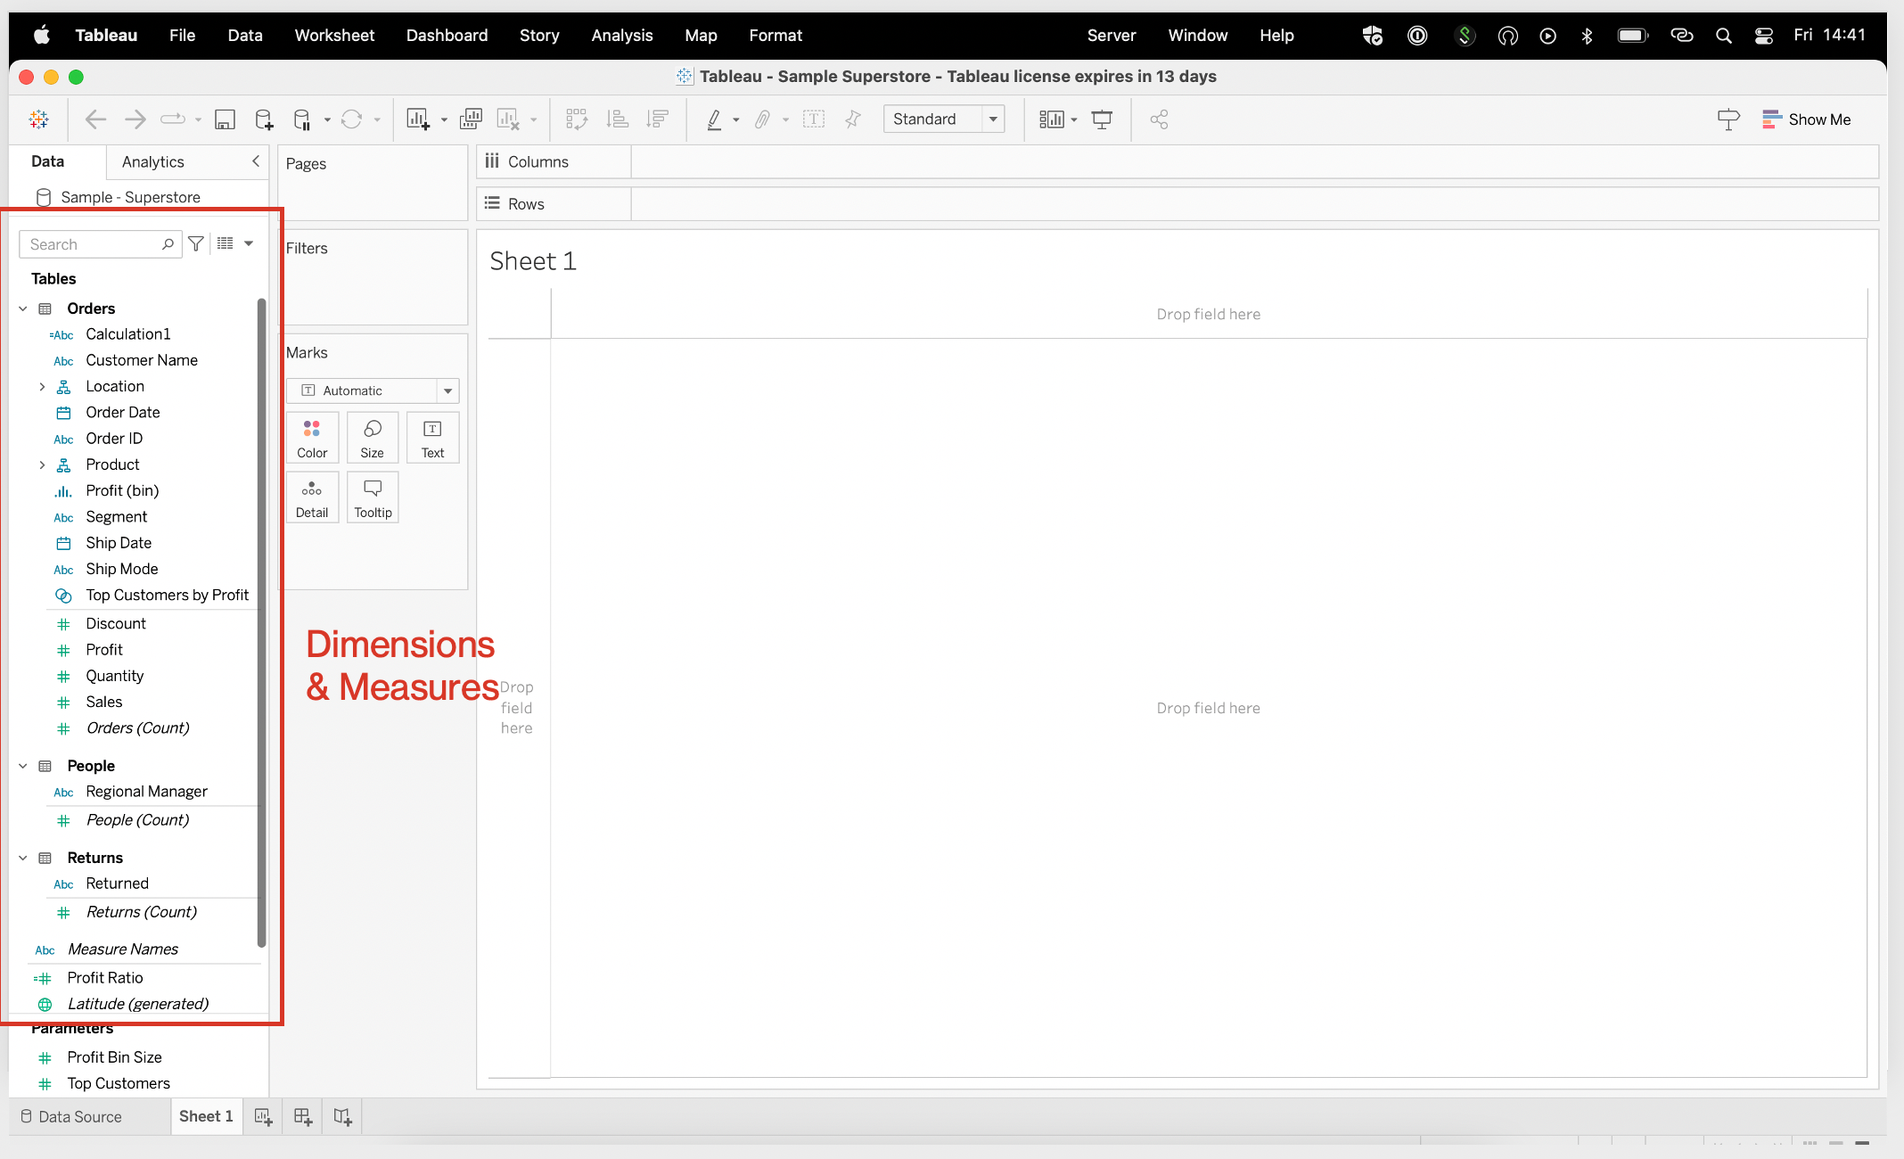Click the undo action icon
Image resolution: width=1904 pixels, height=1159 pixels.
click(x=93, y=119)
